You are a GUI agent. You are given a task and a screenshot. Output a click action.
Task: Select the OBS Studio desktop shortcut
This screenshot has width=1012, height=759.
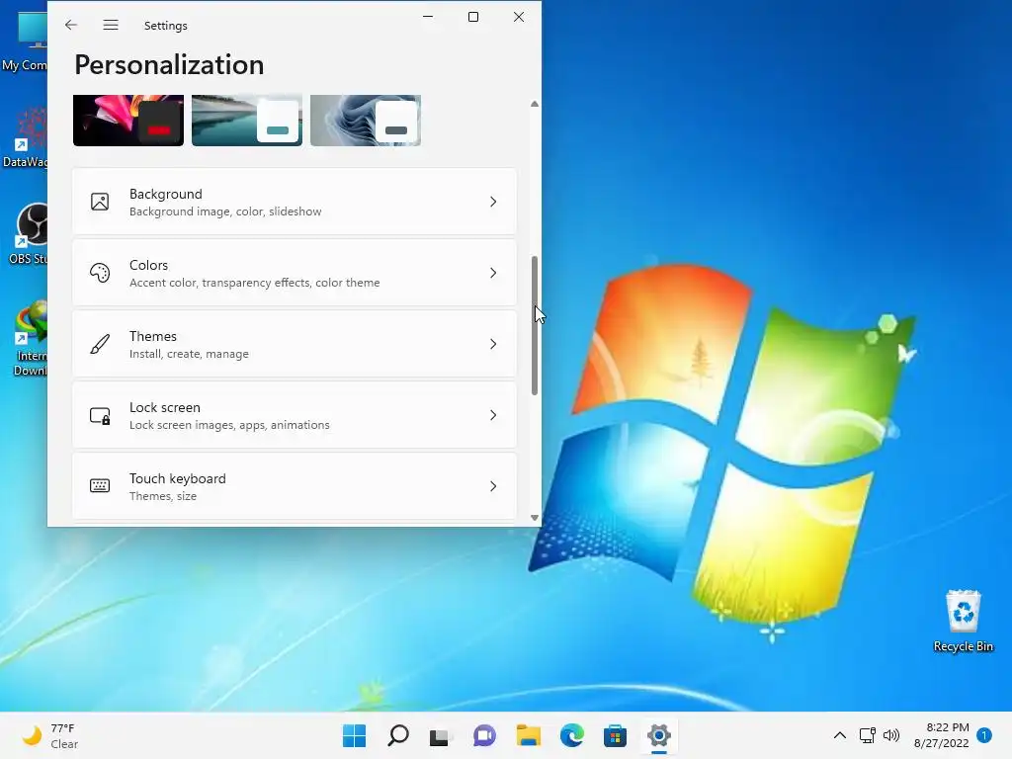tap(26, 233)
